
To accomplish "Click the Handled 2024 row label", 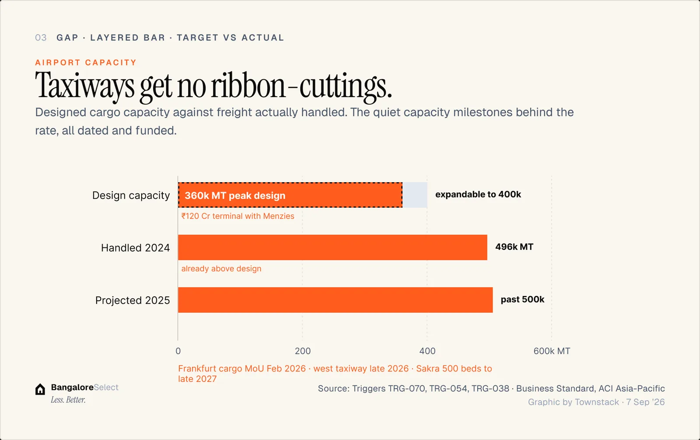I will tap(135, 248).
